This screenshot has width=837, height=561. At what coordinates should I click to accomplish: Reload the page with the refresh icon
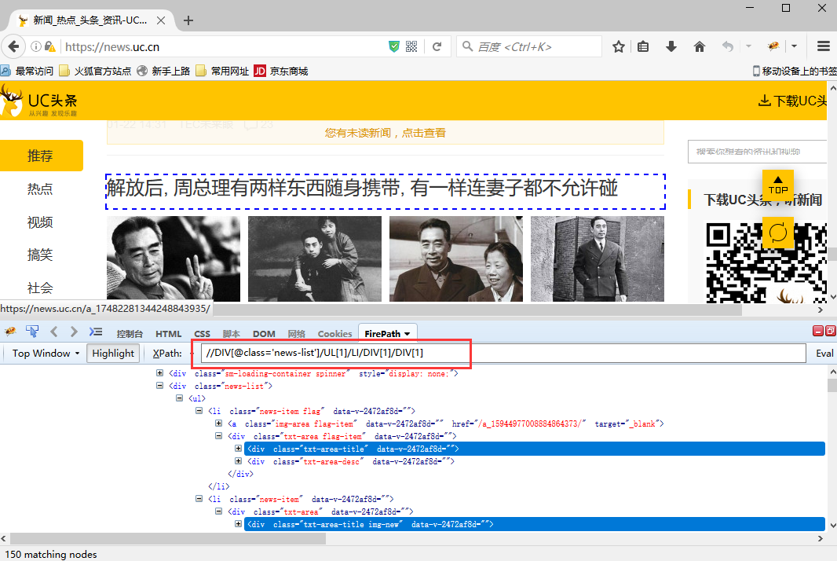[x=437, y=47]
